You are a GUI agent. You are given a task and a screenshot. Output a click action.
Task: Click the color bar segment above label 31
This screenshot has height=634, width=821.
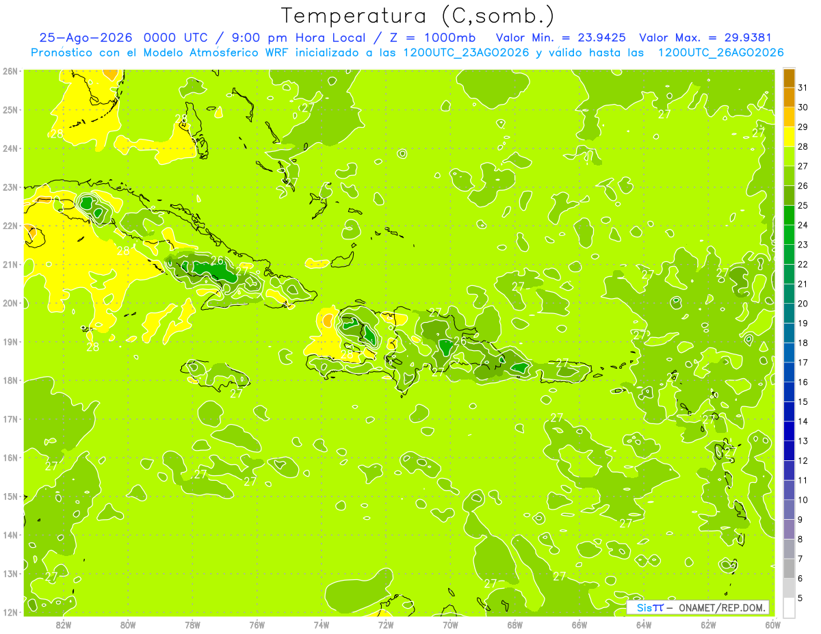coord(789,78)
